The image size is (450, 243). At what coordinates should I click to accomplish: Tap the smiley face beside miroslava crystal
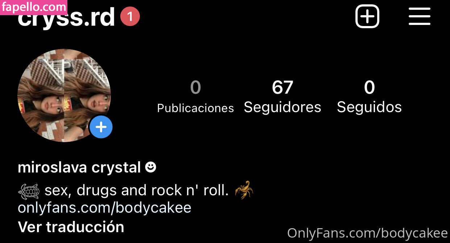(150, 167)
